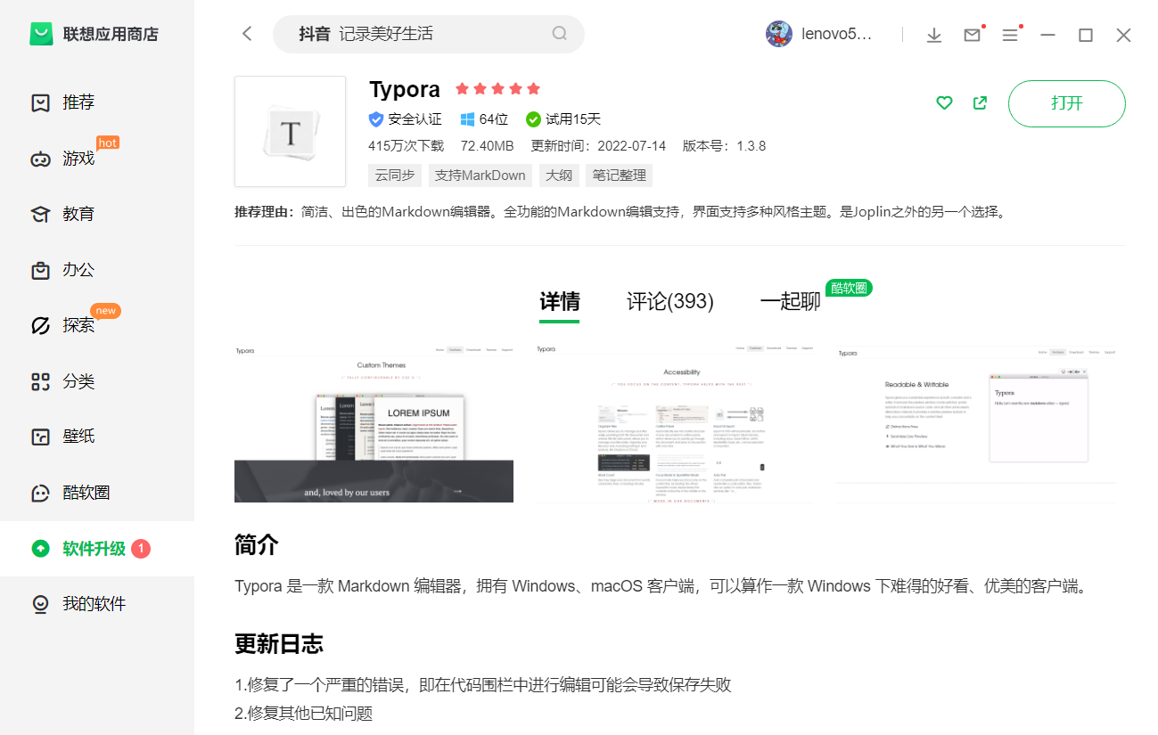This screenshot has height=735, width=1158.
Task: Open the Readable & Writable screenshot thumbnail
Action: 975,422
